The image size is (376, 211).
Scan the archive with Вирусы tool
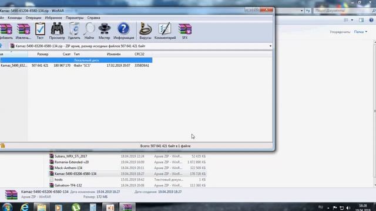pyautogui.click(x=145, y=31)
